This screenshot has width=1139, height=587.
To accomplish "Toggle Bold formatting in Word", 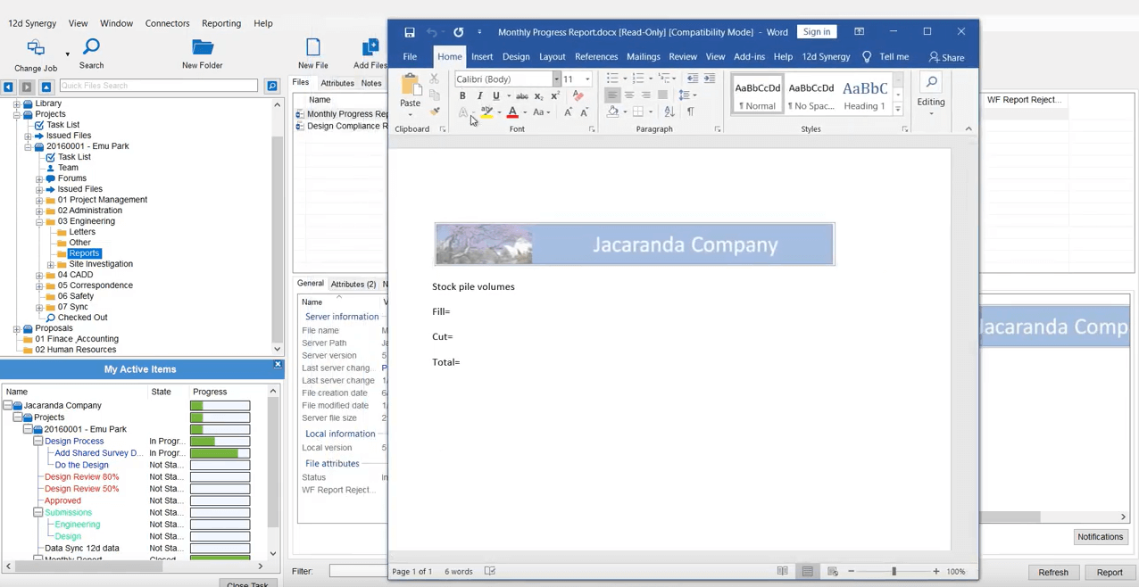I will 462,96.
